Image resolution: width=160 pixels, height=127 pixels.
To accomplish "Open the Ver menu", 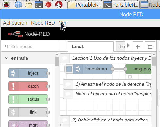I will tap(63, 23).
